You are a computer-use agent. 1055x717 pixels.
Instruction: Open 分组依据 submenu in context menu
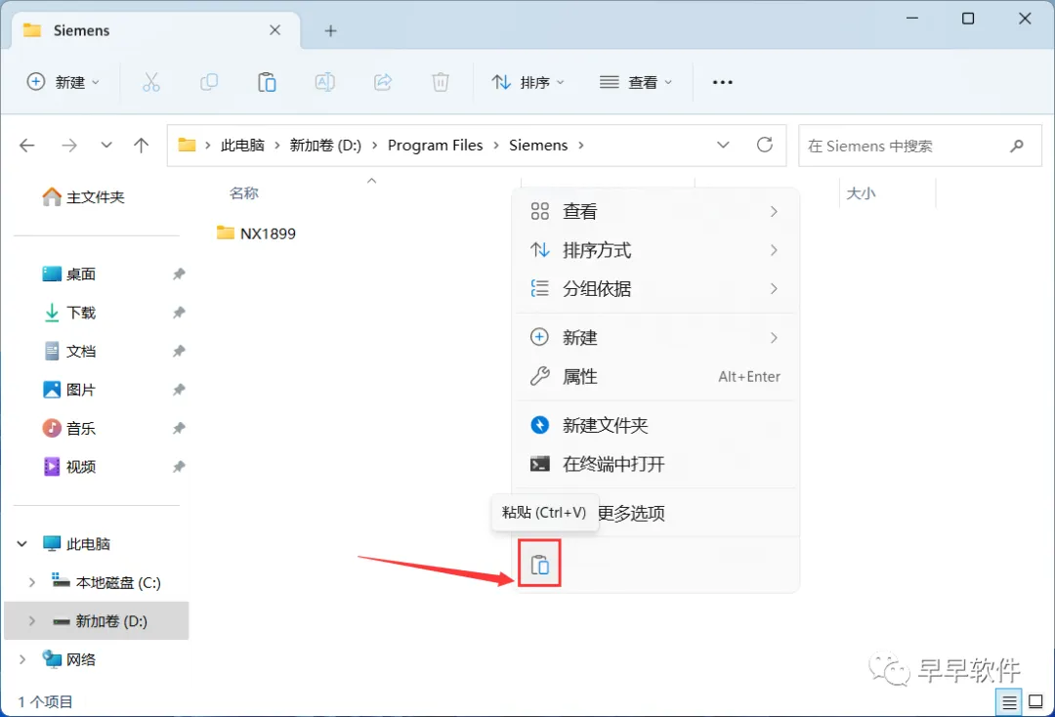654,288
